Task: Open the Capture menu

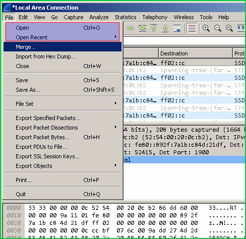Action: pyautogui.click(x=74, y=17)
